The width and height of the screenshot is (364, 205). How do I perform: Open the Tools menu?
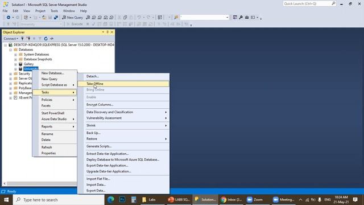click(x=54, y=11)
